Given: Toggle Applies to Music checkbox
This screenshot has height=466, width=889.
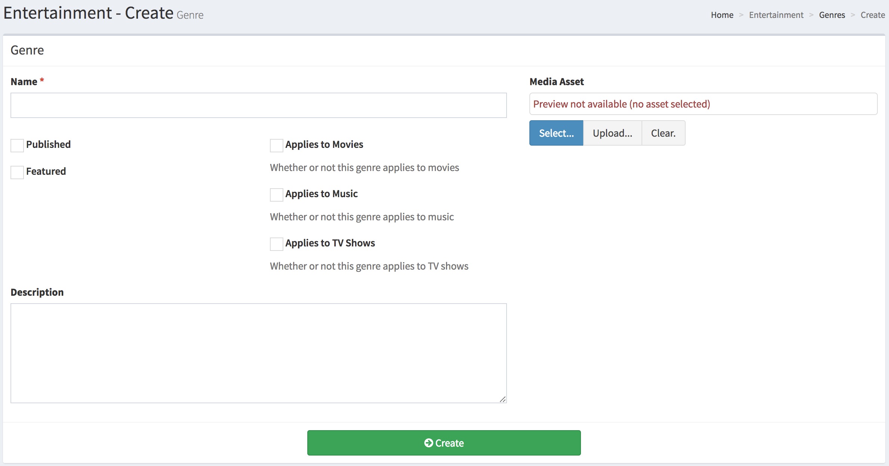Looking at the screenshot, I should click(276, 195).
